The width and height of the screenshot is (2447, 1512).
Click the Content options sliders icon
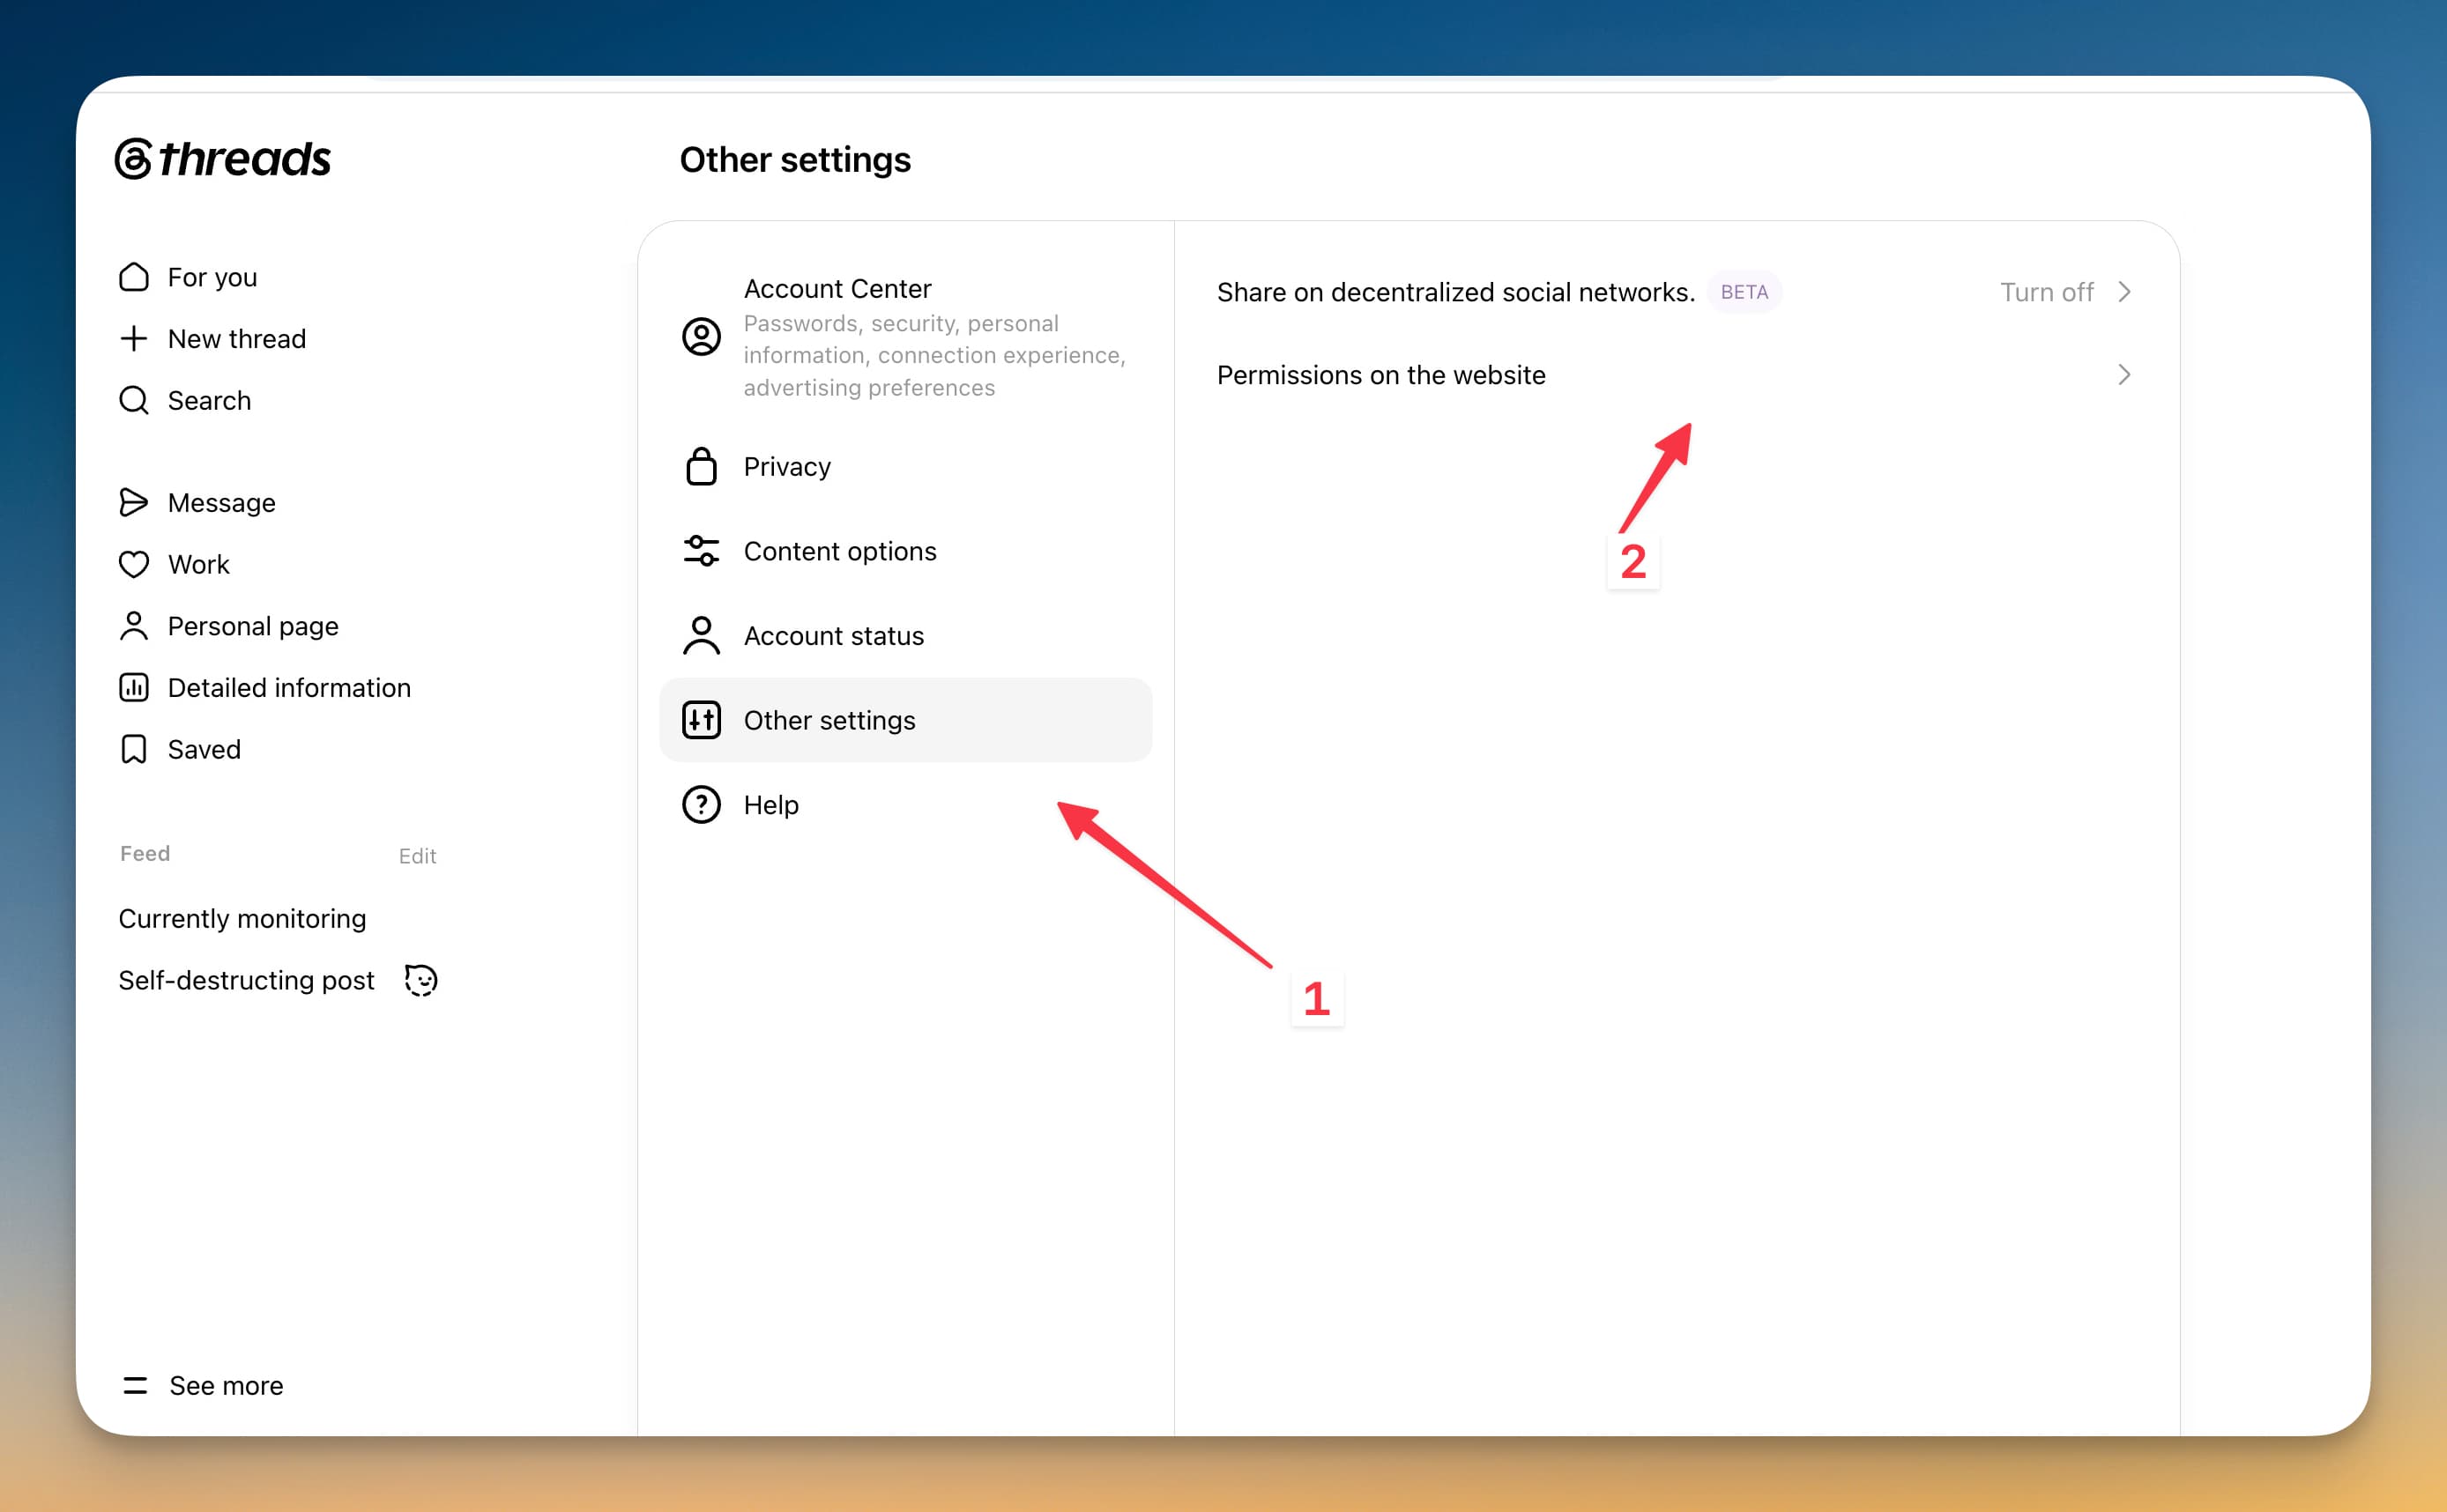click(x=702, y=551)
